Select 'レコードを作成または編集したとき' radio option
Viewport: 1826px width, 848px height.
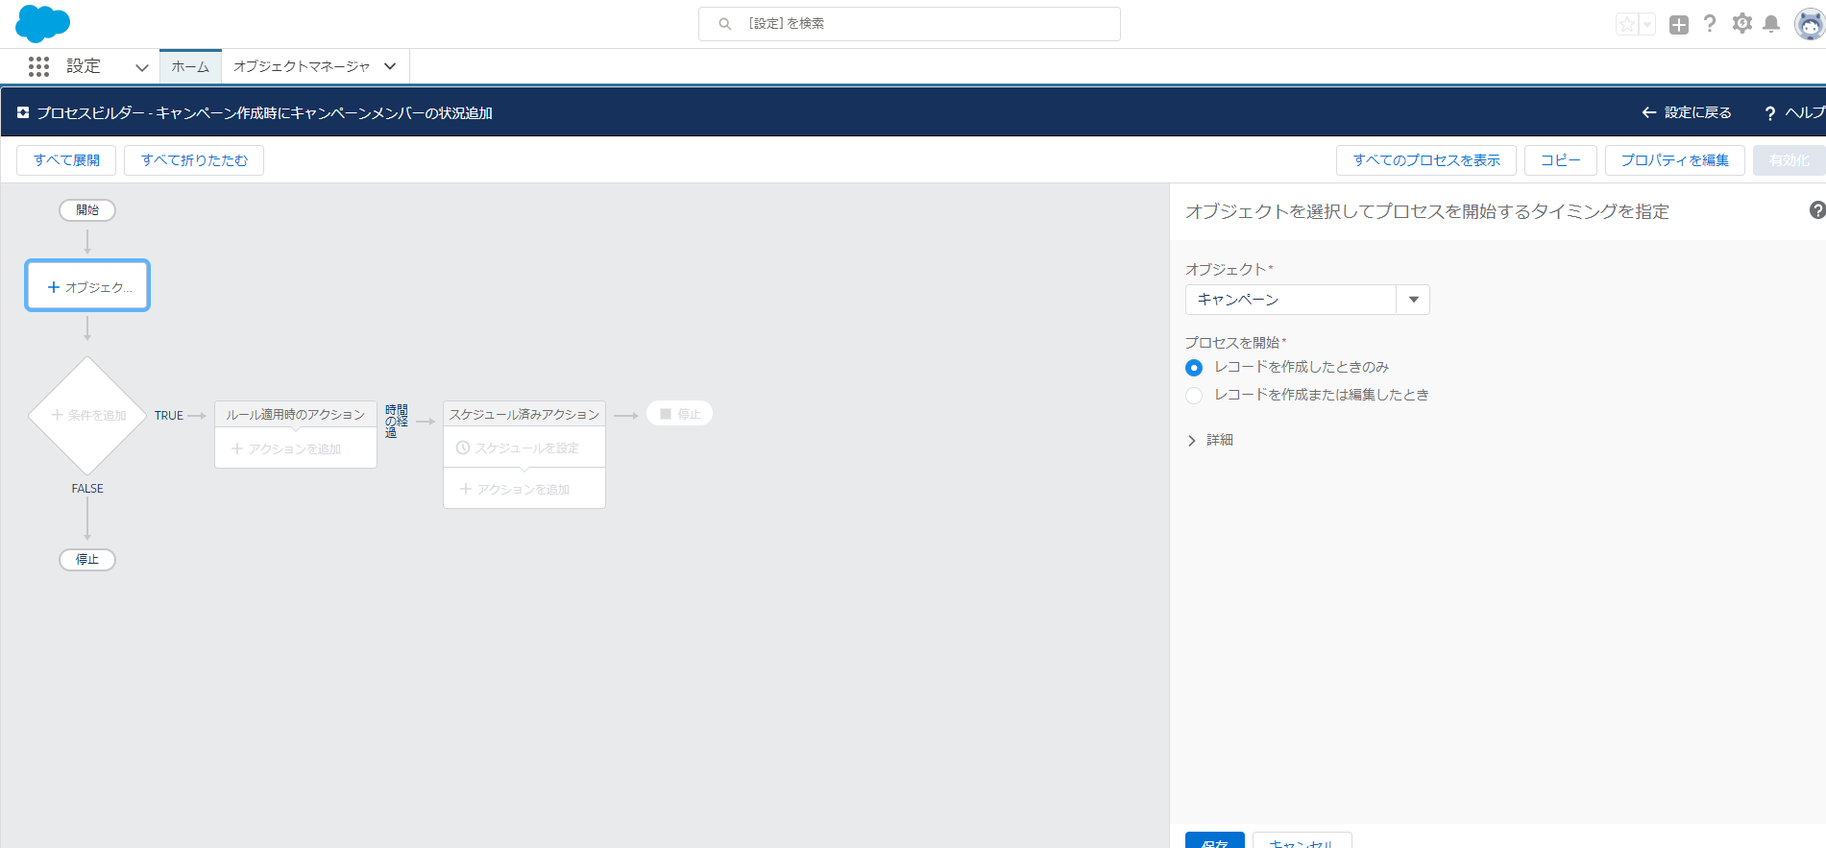click(x=1194, y=396)
